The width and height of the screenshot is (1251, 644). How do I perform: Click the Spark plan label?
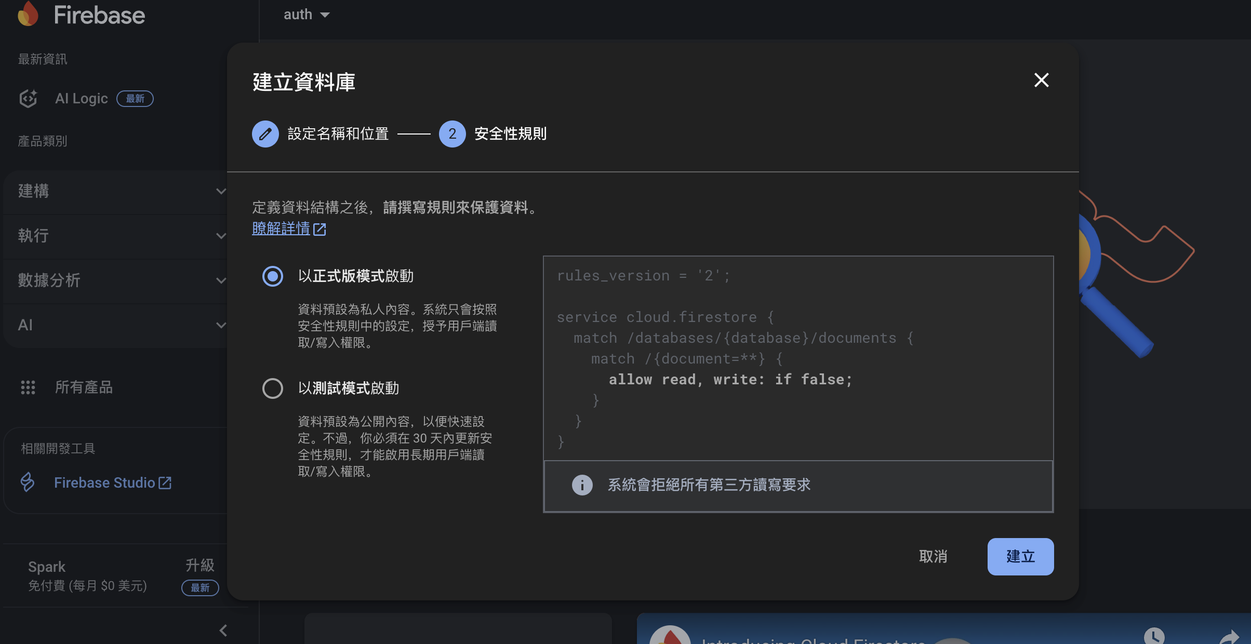(47, 567)
